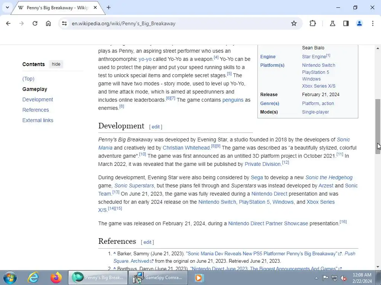
Task: Open the media player taskbar icon
Action: (199, 278)
